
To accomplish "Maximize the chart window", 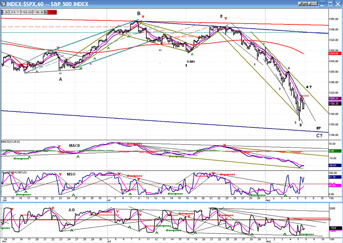I will coord(331,4).
